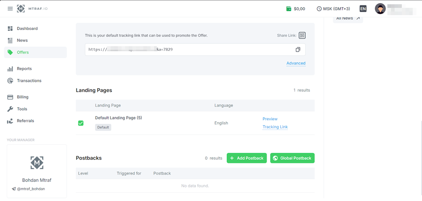Go to Dashboard in the sidebar
This screenshot has width=422, height=201.
click(x=27, y=29)
